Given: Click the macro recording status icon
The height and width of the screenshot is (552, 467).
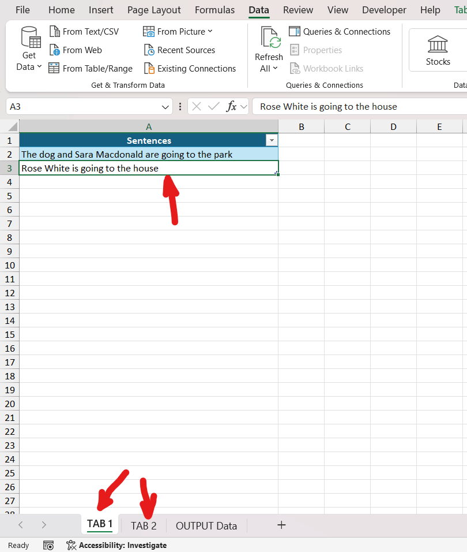Looking at the screenshot, I should 48,545.
